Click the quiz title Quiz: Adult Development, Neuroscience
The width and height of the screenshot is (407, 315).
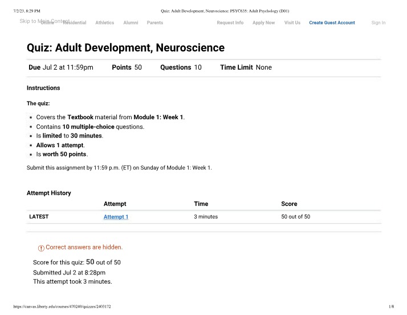pos(125,48)
